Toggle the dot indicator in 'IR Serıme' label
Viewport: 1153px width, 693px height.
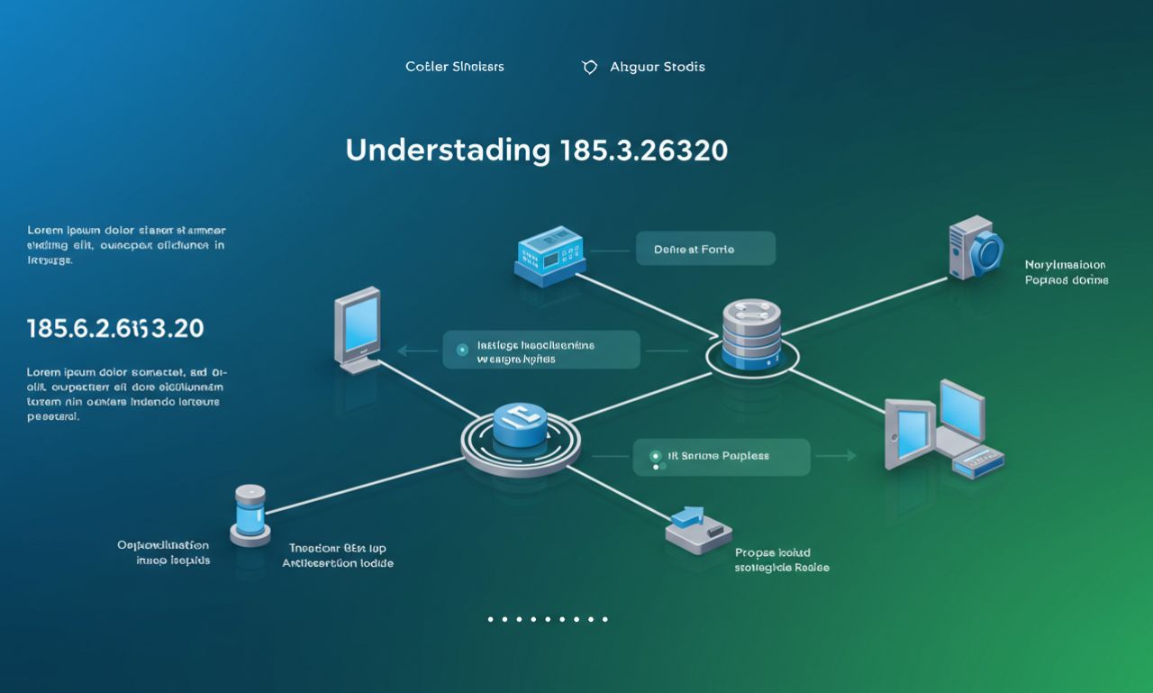[x=656, y=457]
